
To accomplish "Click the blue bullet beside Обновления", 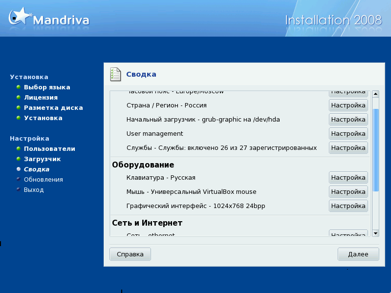I will point(19,180).
